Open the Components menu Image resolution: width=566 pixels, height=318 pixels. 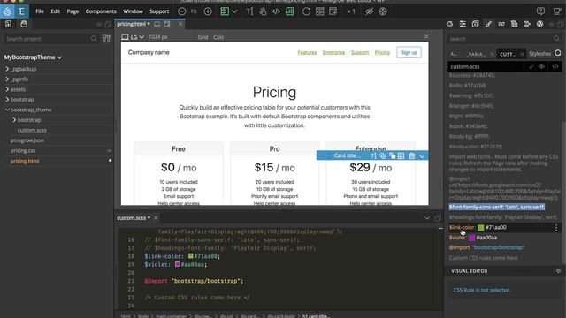pyautogui.click(x=101, y=11)
